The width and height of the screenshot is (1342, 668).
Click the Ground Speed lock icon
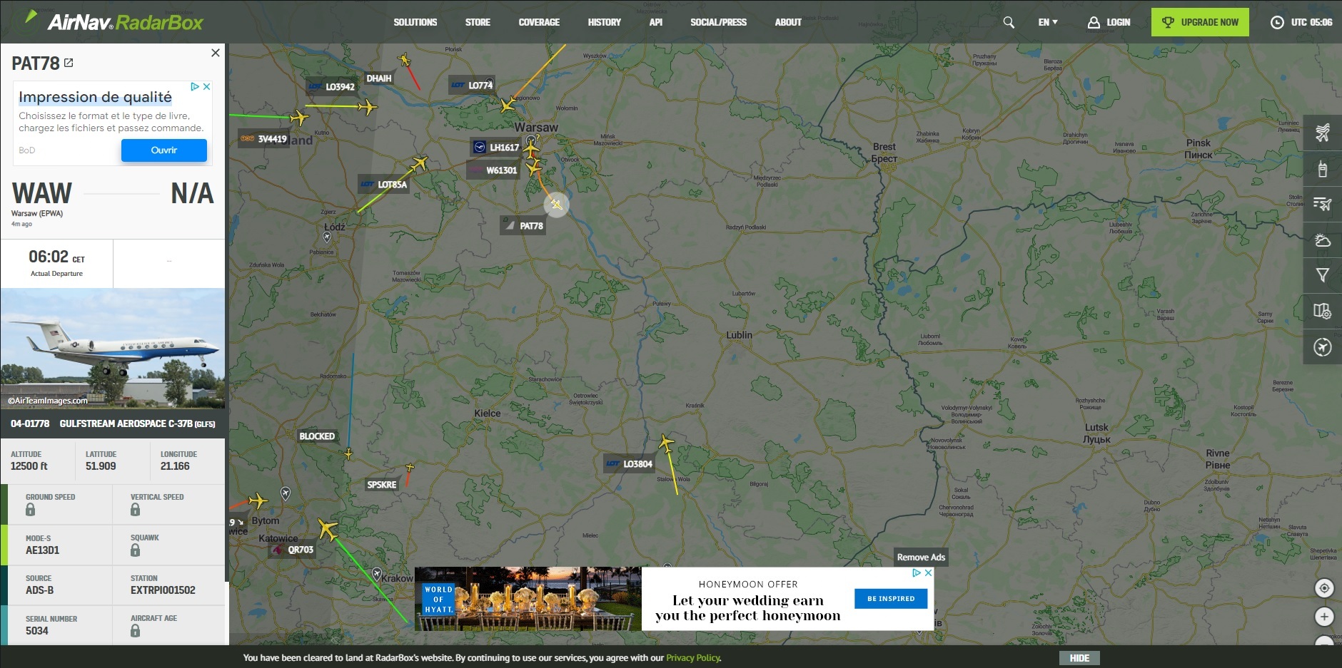click(30, 510)
